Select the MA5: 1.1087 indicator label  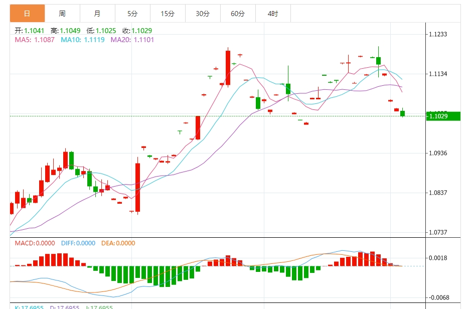[x=35, y=40]
